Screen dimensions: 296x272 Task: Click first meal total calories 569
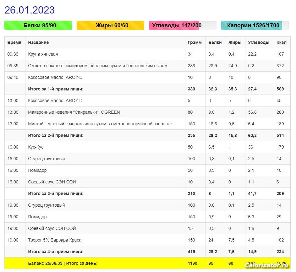(280, 89)
